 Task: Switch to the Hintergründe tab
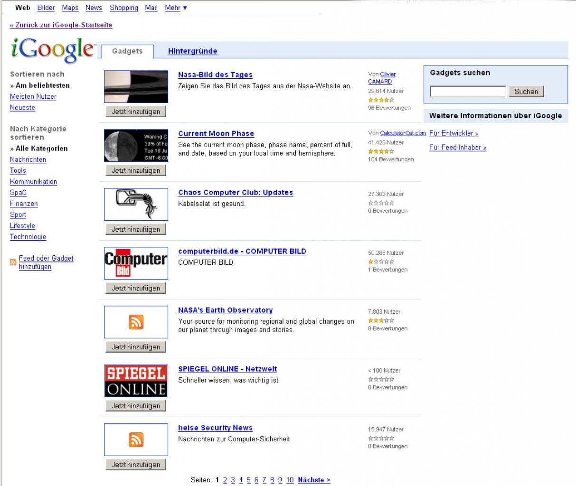tap(193, 51)
